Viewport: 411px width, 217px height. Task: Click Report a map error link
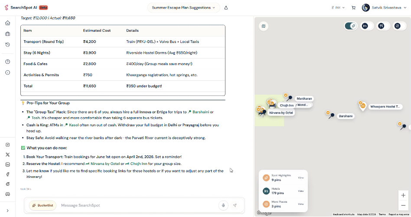click(399, 214)
